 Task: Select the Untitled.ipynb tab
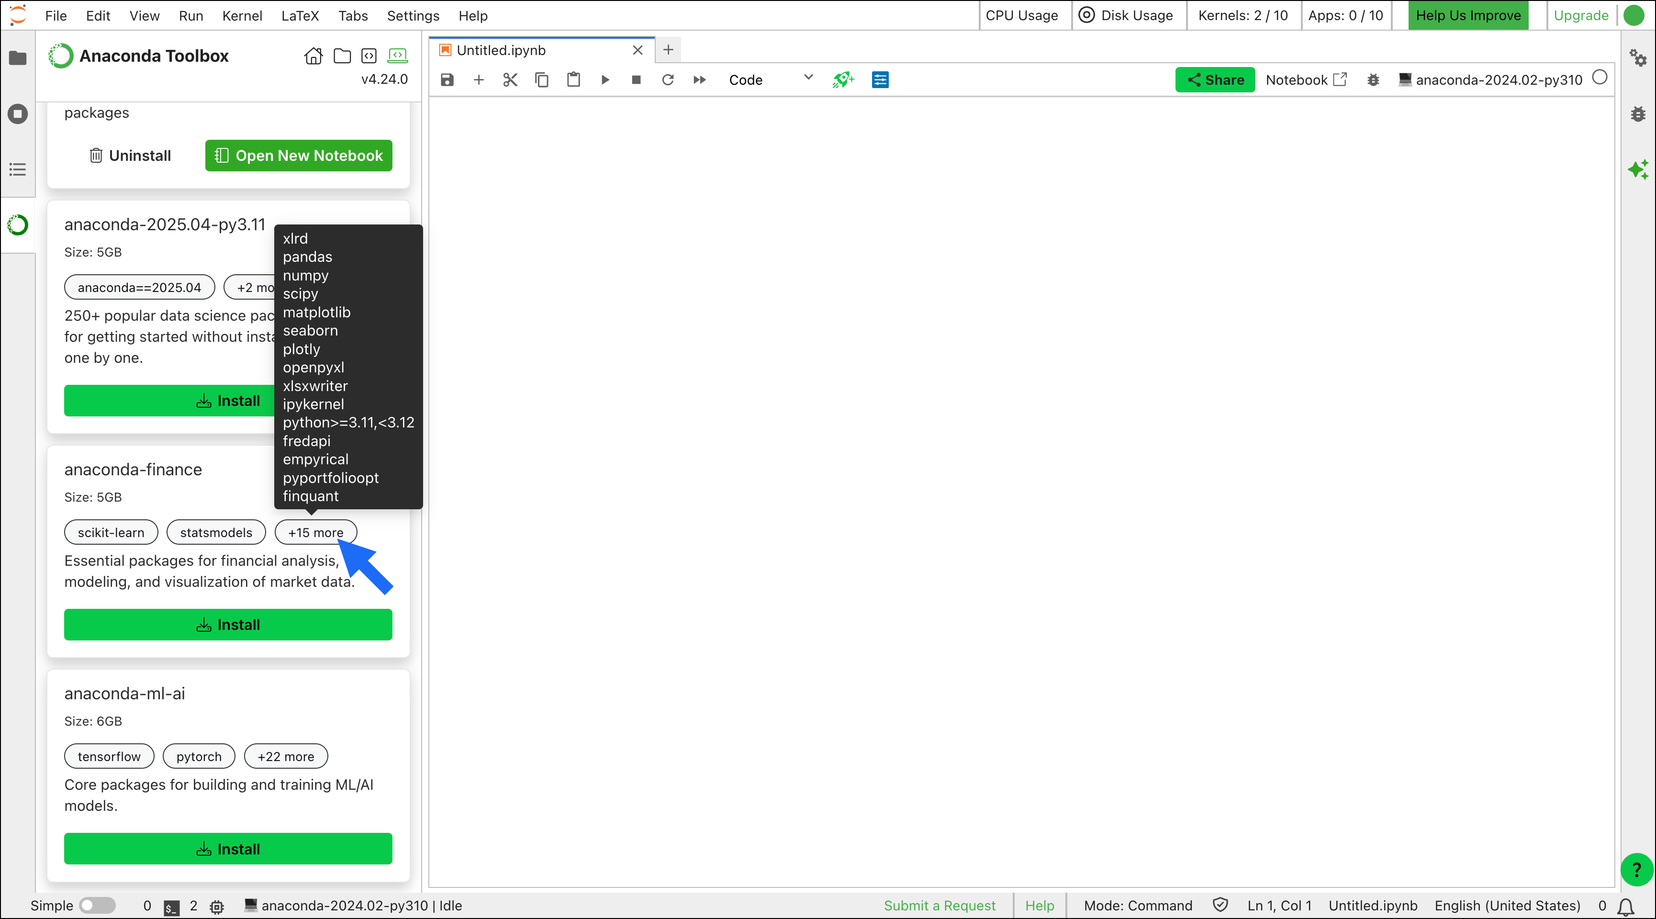tap(501, 50)
